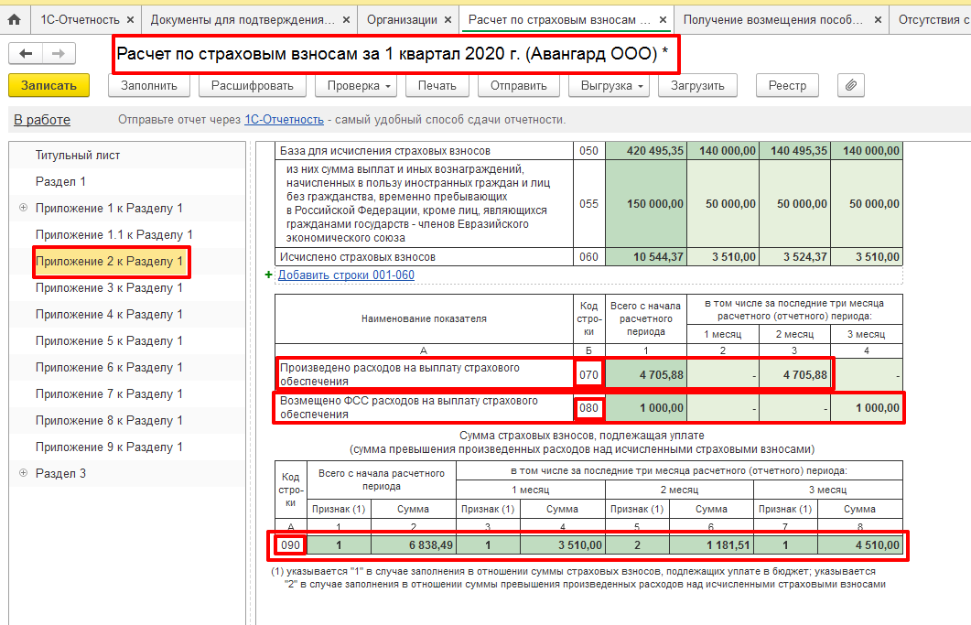Open the 1С-Отчетность hyperlink

(x=284, y=120)
